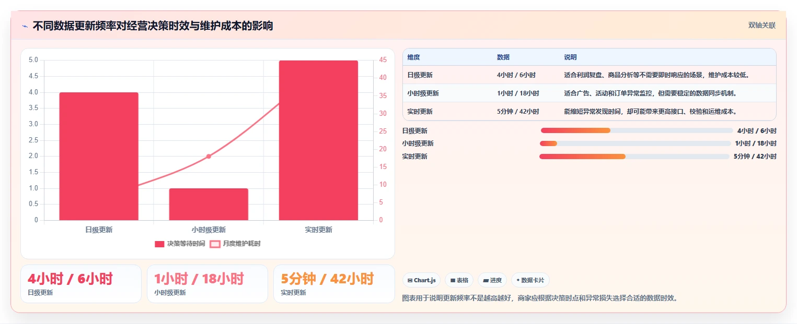Click the 45 tick on right axis
The height and width of the screenshot is (324, 797).
pos(383,60)
